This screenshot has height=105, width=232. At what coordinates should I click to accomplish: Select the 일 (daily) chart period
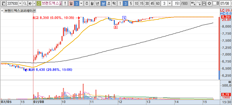pyautogui.click(x=71, y=3)
